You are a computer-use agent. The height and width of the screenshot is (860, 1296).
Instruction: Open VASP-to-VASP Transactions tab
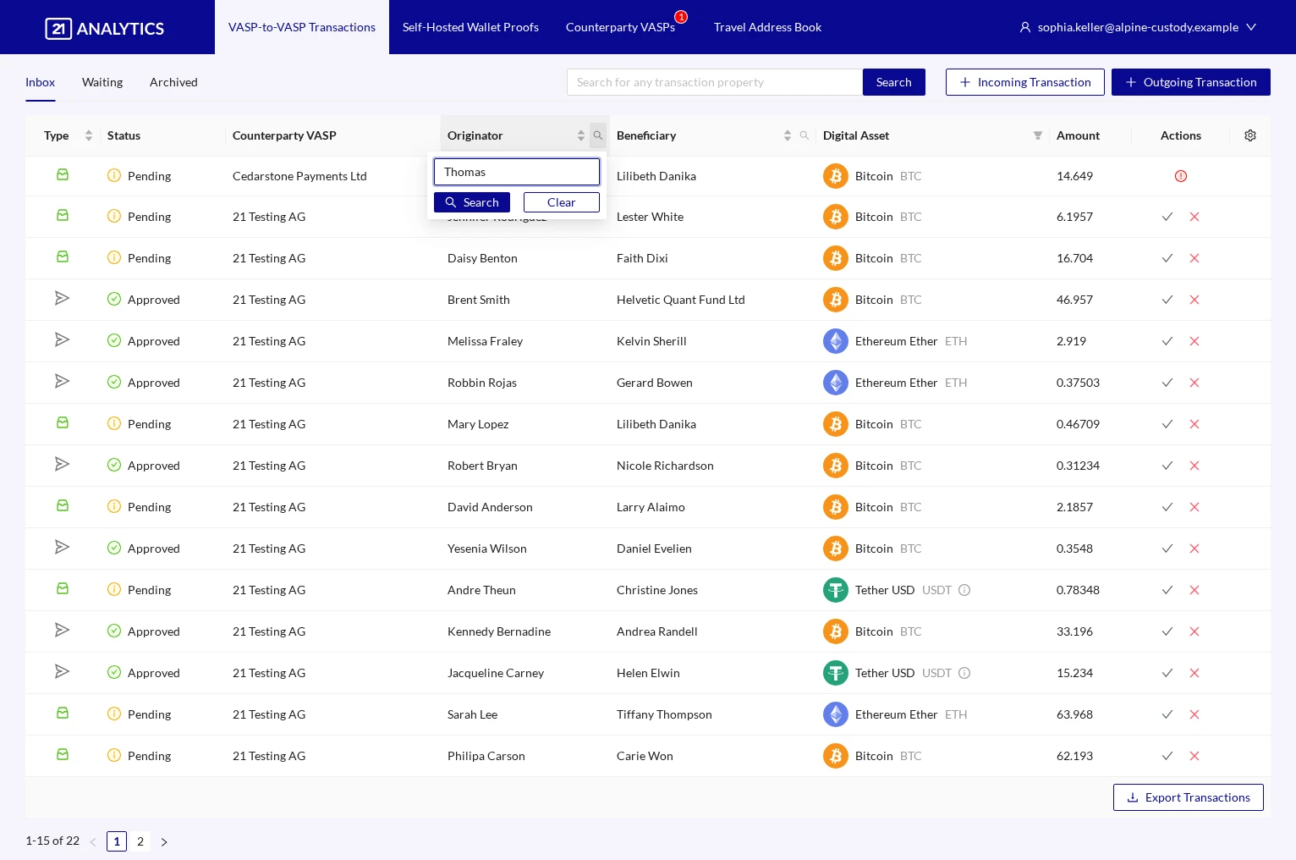pyautogui.click(x=302, y=27)
